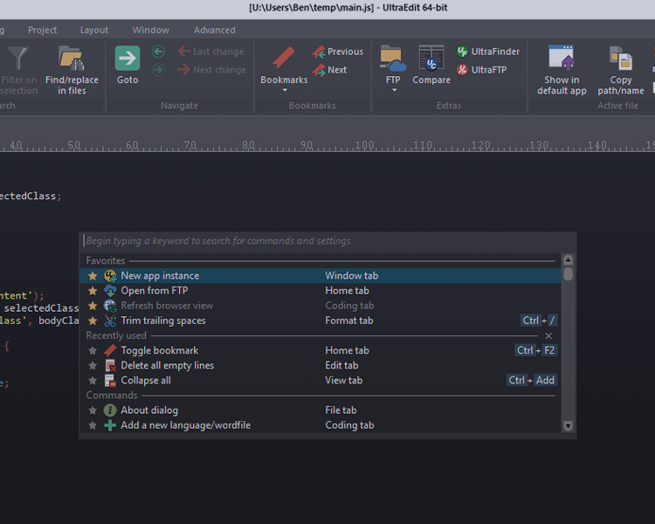Image resolution: width=655 pixels, height=524 pixels.
Task: Click the Goto green arrow icon
Action: pyautogui.click(x=128, y=59)
